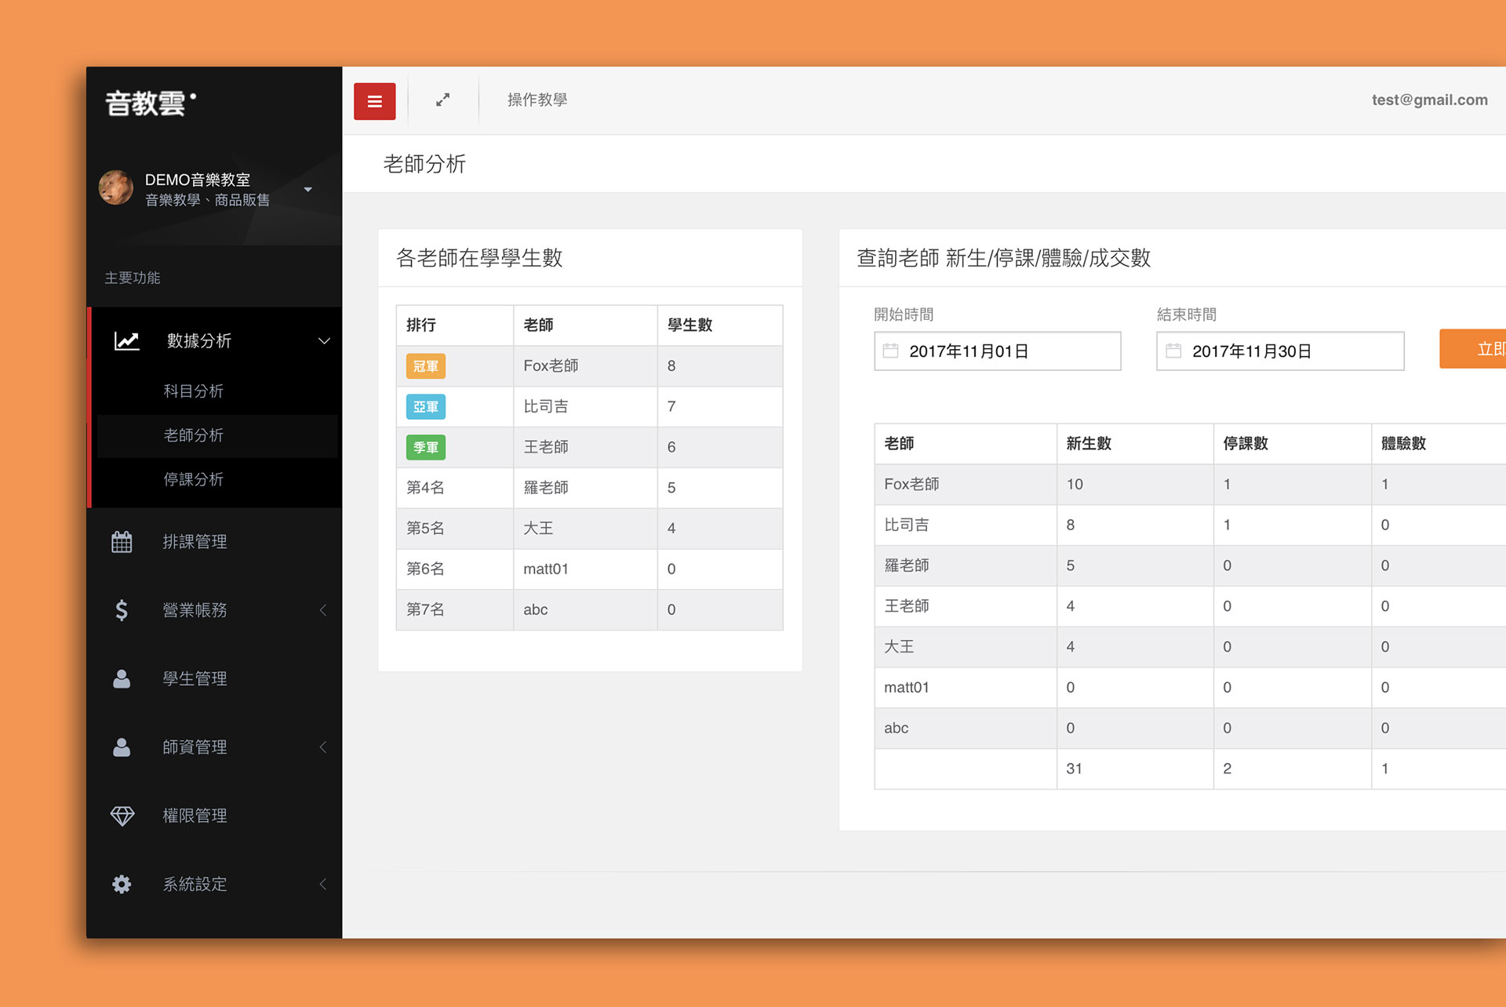Expand the 系統設定 submenu arrow
1506x1007 pixels.
(323, 884)
